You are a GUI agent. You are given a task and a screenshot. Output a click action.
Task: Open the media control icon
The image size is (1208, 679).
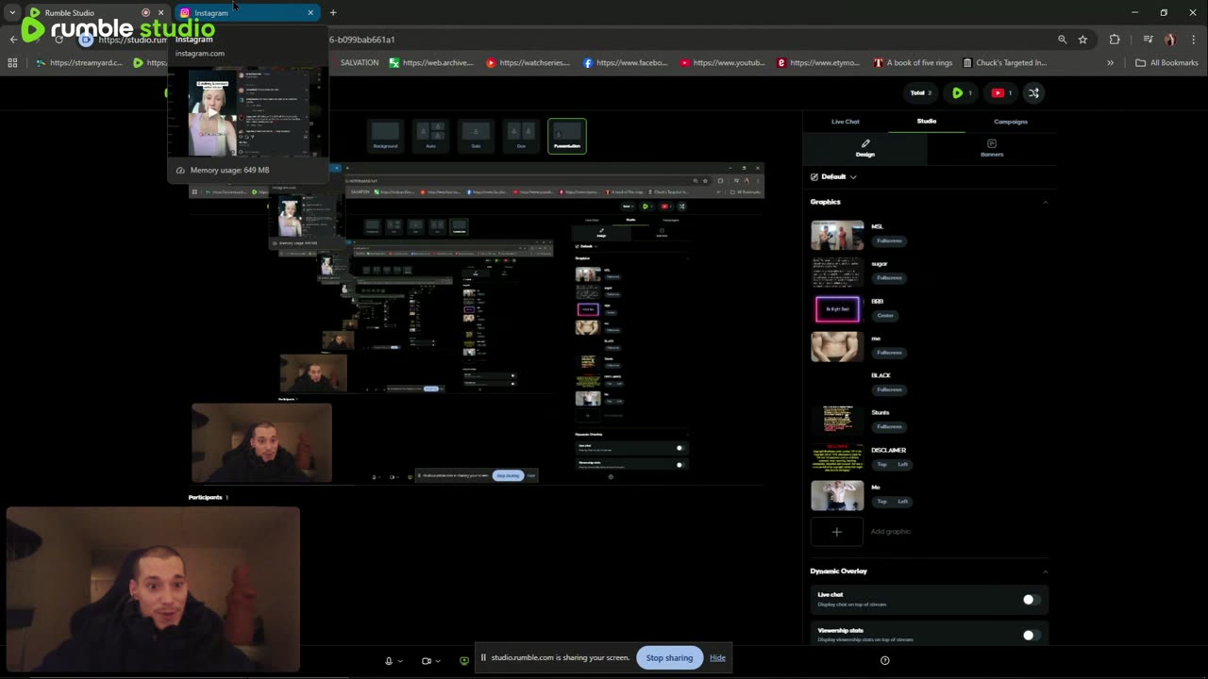1148,40
